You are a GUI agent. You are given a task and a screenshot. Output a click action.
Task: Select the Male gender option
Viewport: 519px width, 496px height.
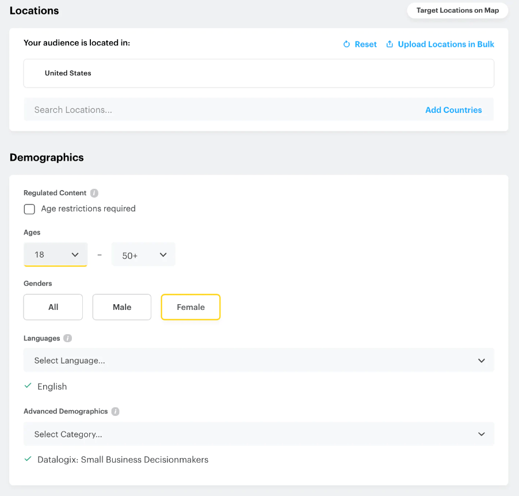point(122,307)
